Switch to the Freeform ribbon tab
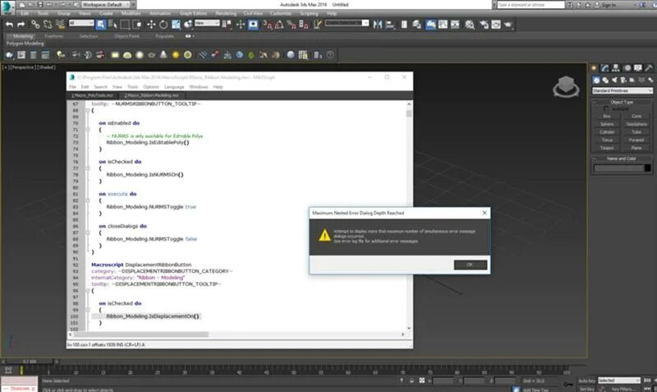This screenshot has height=392, width=657. (54, 36)
